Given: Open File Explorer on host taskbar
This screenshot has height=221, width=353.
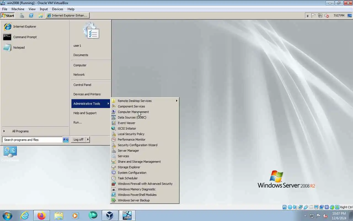Looking at the screenshot, I should (59, 215).
